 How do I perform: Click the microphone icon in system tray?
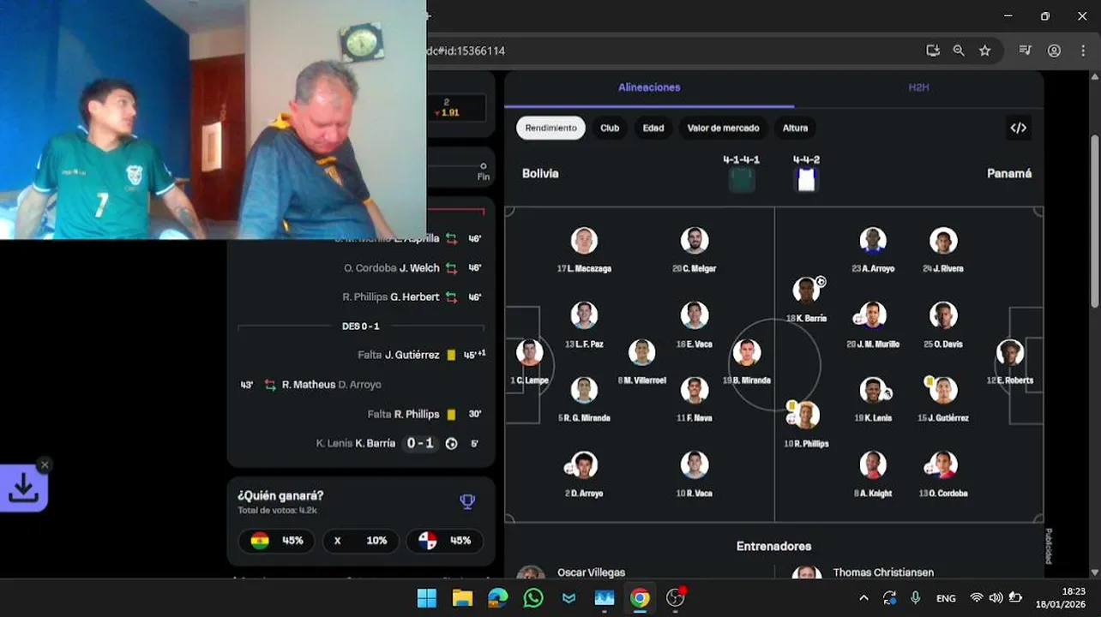click(916, 598)
